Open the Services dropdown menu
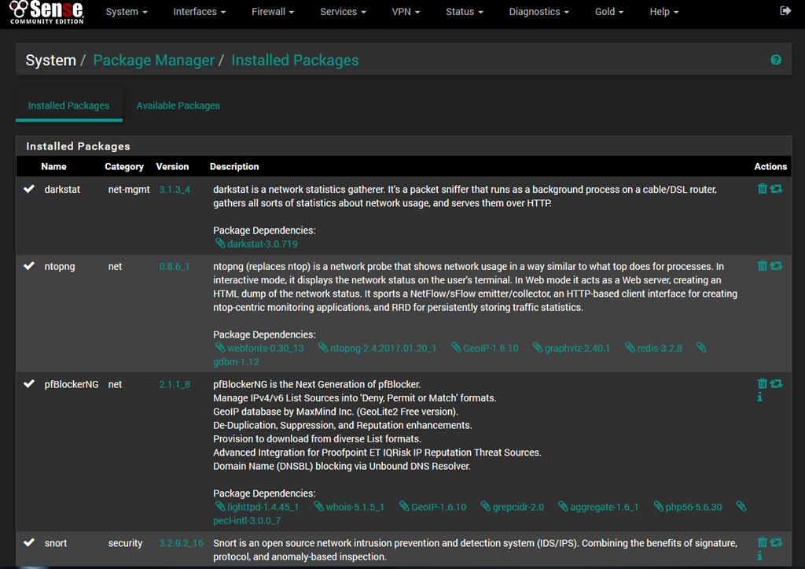This screenshot has height=569, width=805. tap(343, 11)
